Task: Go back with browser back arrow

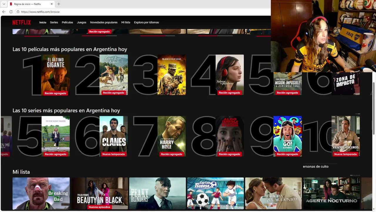Action: pyautogui.click(x=4, y=12)
